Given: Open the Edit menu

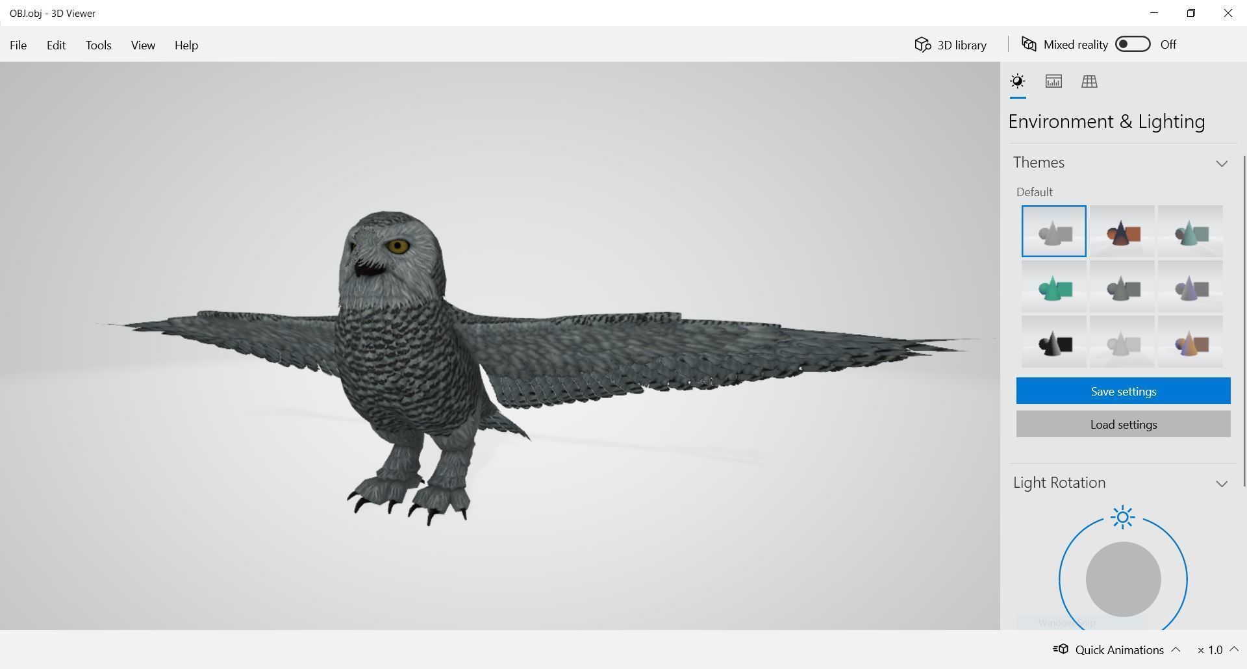Looking at the screenshot, I should pos(56,45).
